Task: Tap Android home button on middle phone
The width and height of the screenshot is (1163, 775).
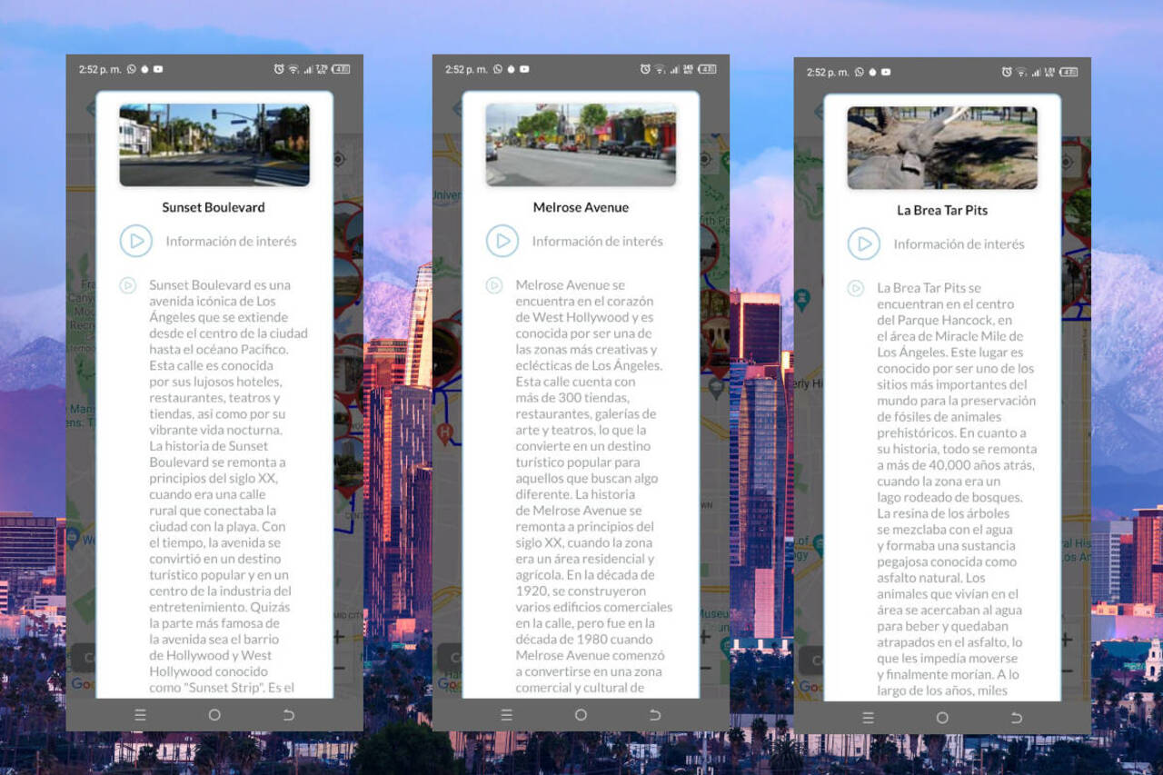Action: click(581, 715)
